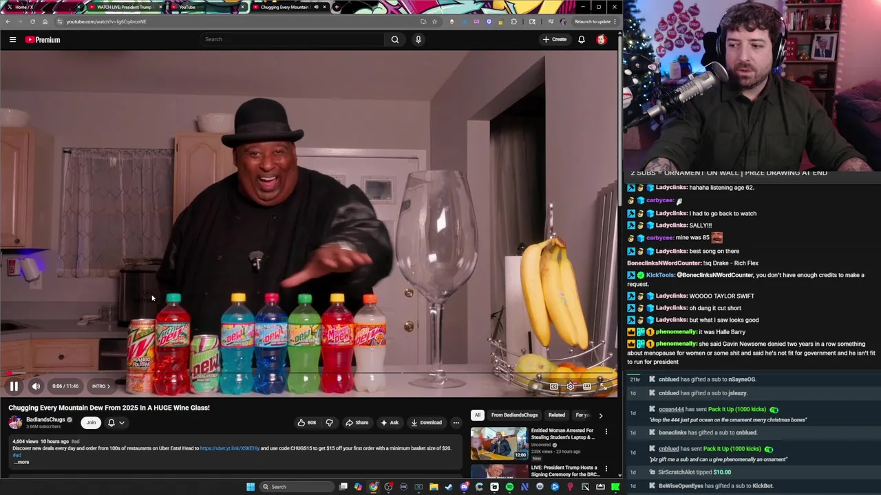Bookmark this page with star

coord(434,21)
